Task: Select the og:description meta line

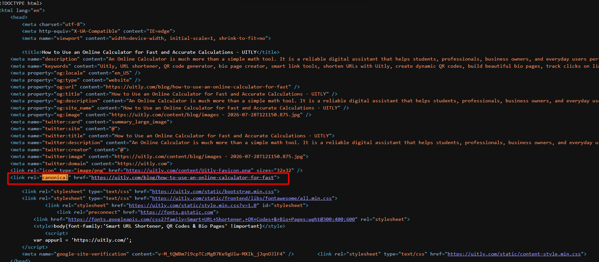Action: pos(305,101)
